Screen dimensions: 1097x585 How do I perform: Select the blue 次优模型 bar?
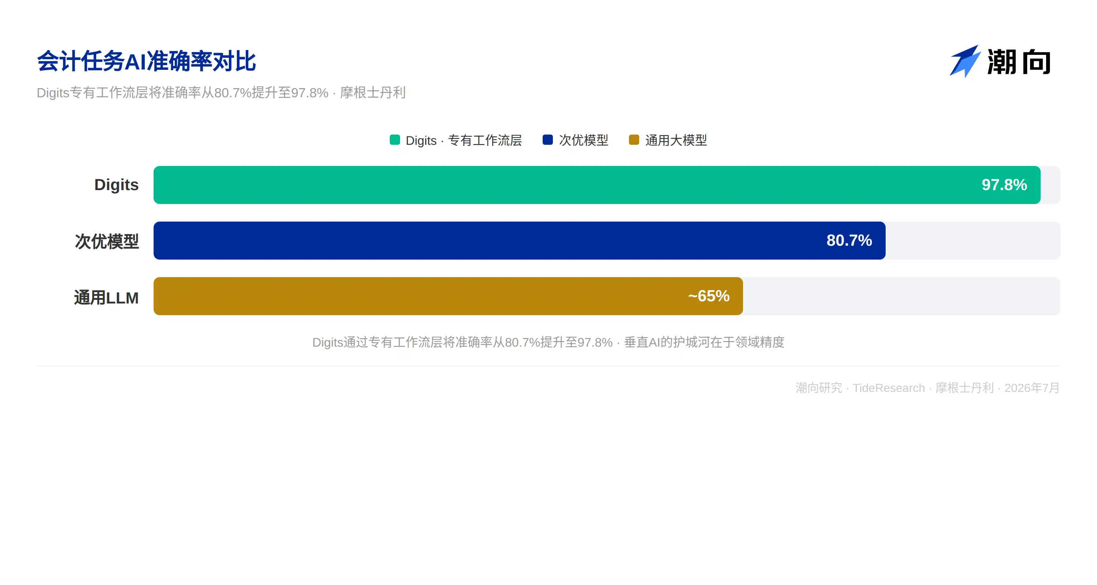point(519,241)
